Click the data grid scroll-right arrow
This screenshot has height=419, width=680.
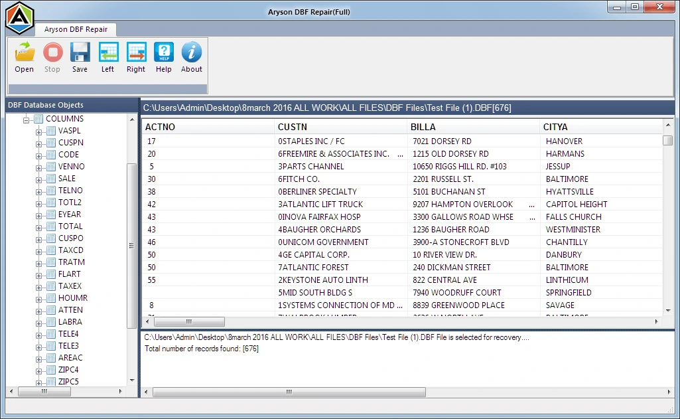click(657, 322)
